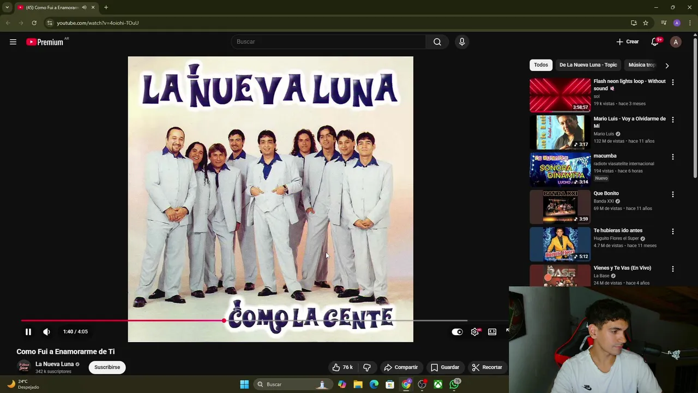The image size is (698, 393).
Task: Subscribe with the Suscribirse button
Action: coord(107,367)
